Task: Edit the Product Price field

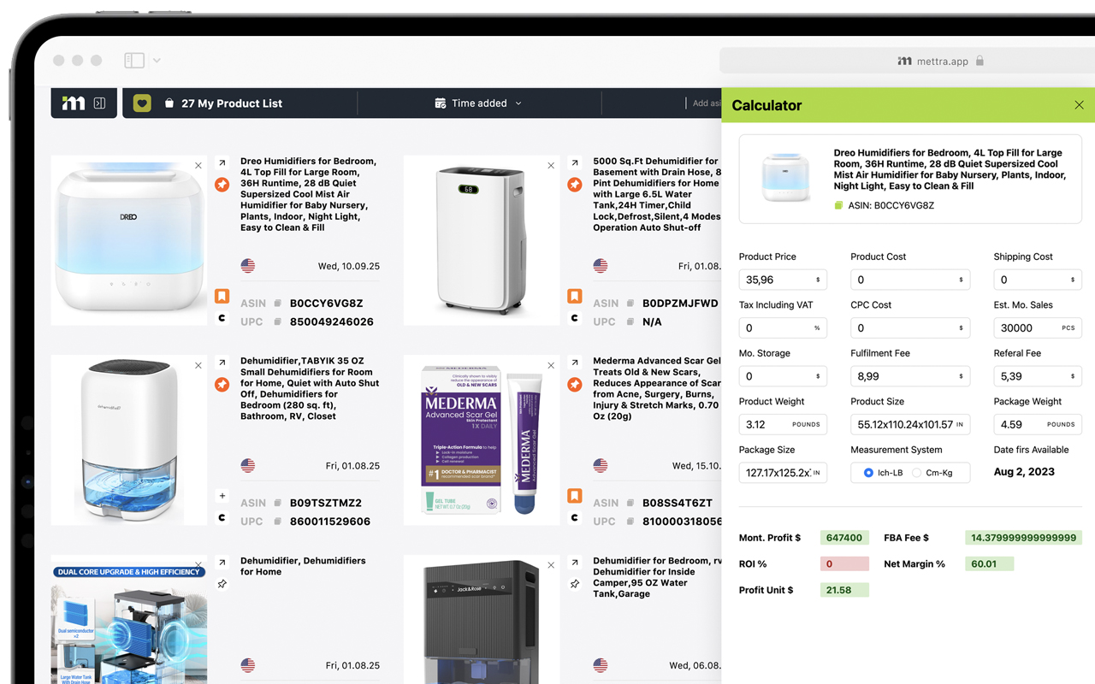Action: tap(783, 280)
